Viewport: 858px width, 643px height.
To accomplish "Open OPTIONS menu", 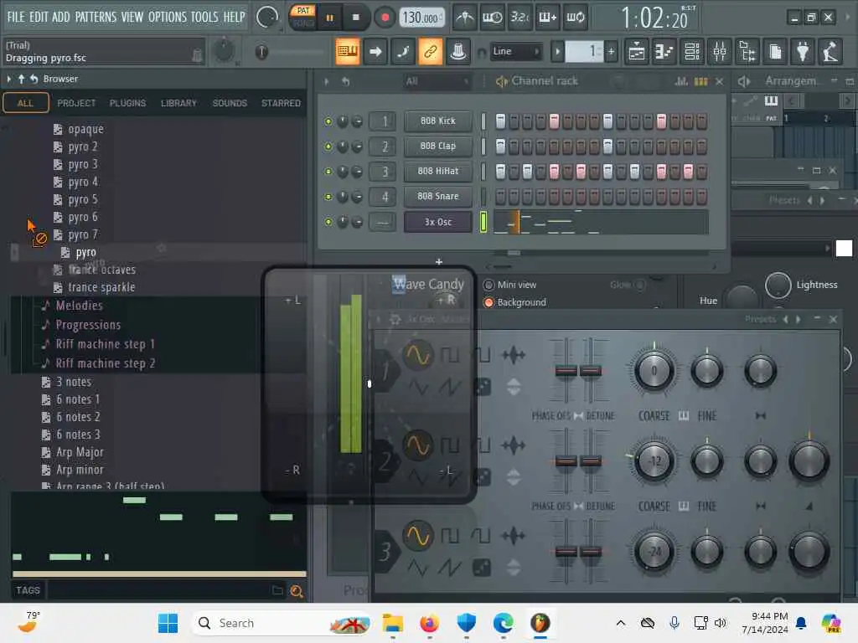I will (x=167, y=17).
